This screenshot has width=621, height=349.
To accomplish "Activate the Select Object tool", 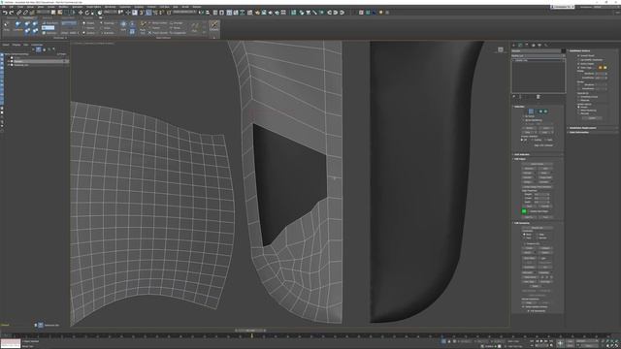I will [x=53, y=13].
